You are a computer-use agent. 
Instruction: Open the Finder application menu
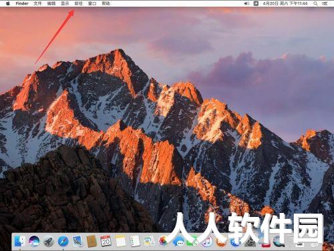[22, 3]
